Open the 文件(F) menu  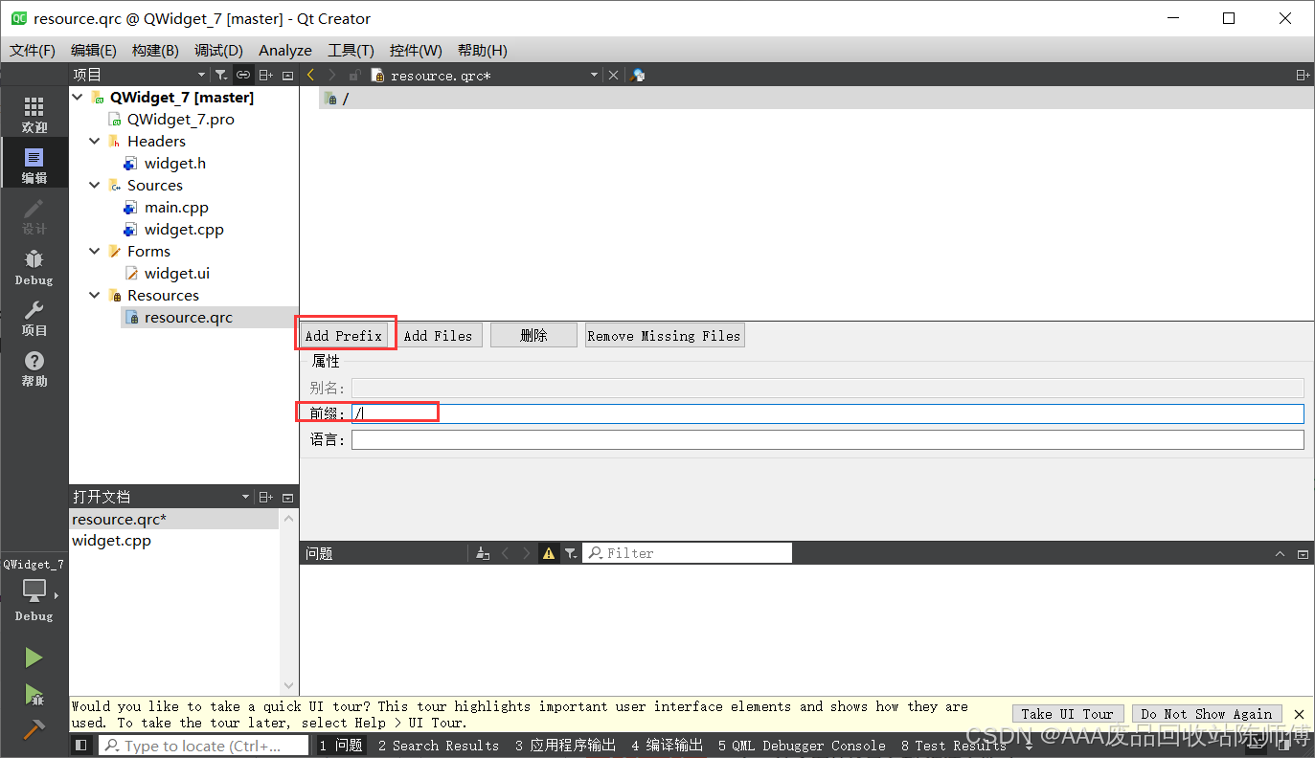[33, 51]
